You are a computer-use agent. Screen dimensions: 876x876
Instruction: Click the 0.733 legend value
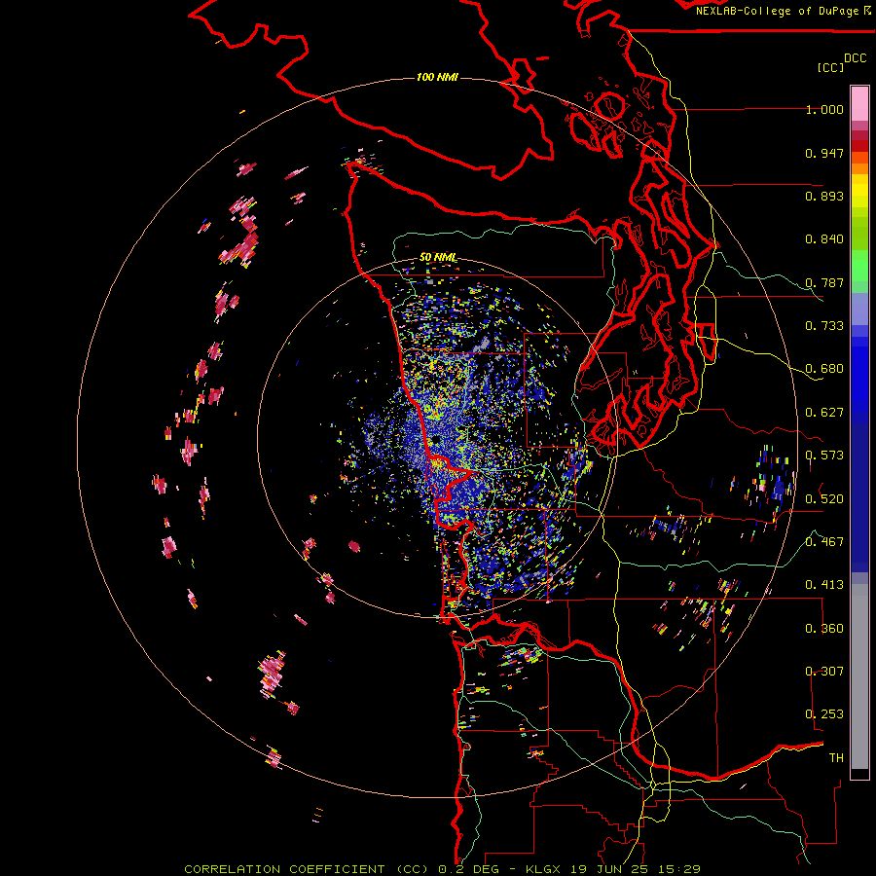click(824, 326)
